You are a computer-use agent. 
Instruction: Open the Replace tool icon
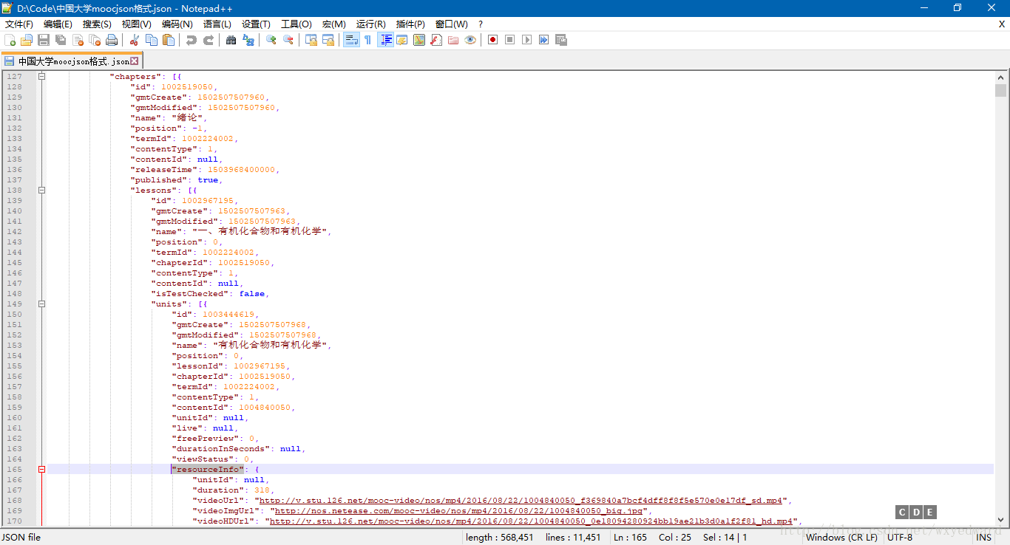[248, 40]
